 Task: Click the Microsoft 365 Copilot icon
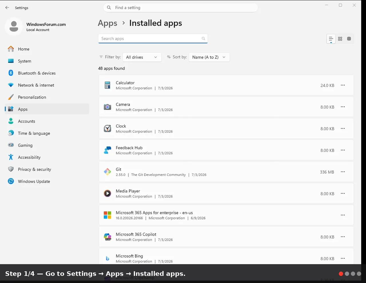click(x=108, y=237)
